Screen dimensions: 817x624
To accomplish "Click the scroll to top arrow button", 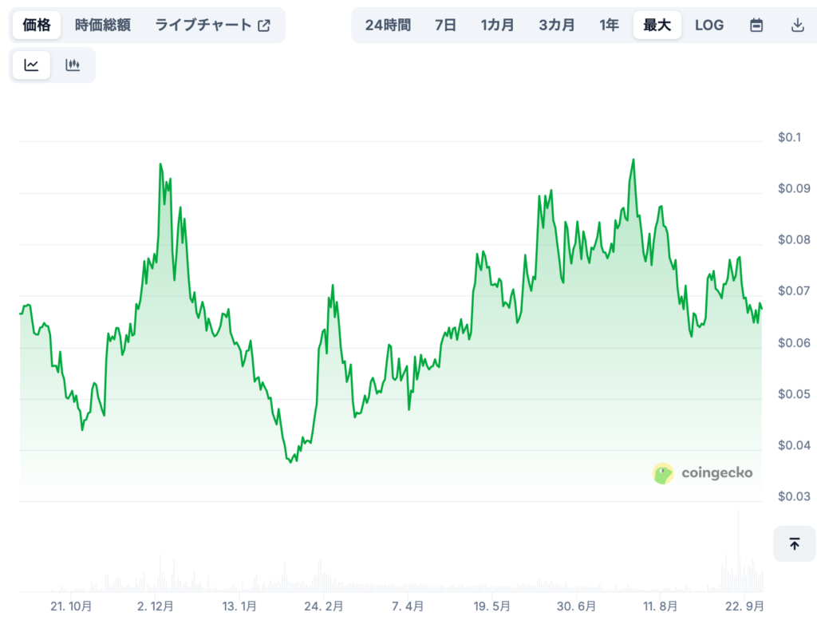I will click(794, 543).
